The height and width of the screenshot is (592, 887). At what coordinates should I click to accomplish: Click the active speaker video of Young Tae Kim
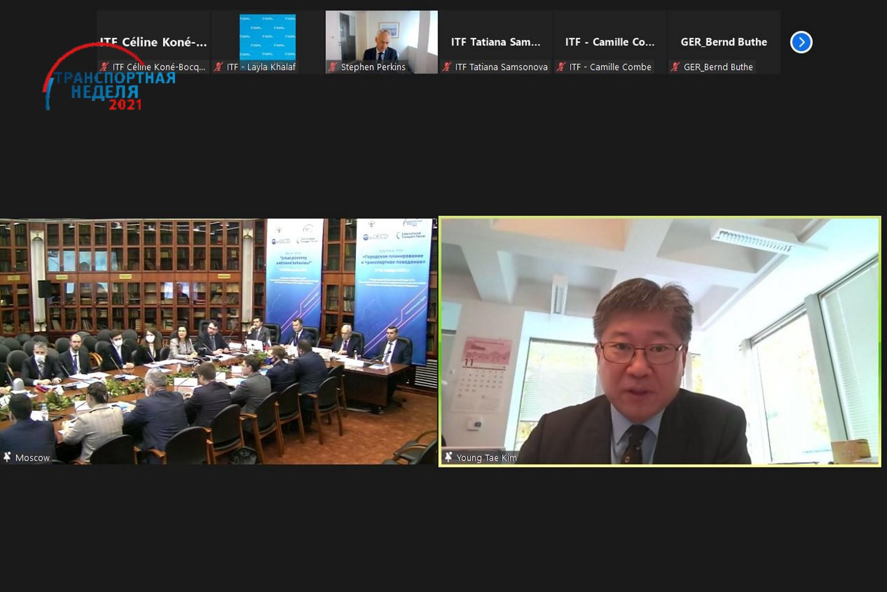click(x=659, y=341)
